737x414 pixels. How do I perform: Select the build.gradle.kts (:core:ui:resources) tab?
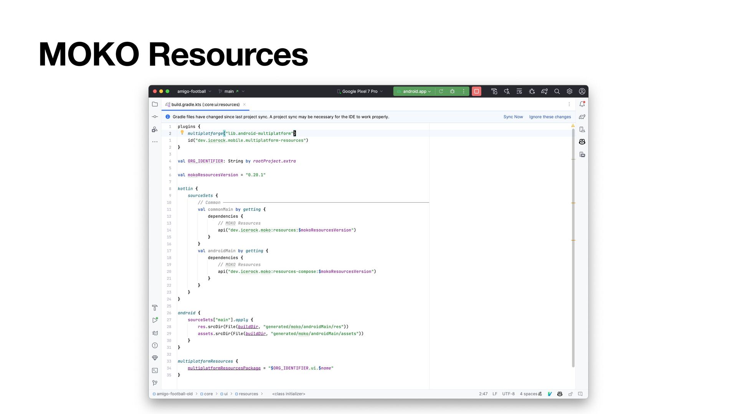[x=205, y=104]
